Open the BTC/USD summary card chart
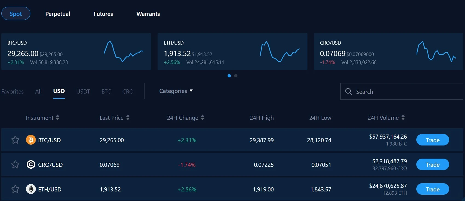Image resolution: width=465 pixels, height=201 pixels. 123,51
